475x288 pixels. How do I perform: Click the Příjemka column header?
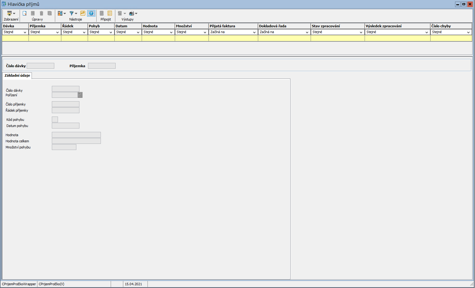[x=45, y=26]
